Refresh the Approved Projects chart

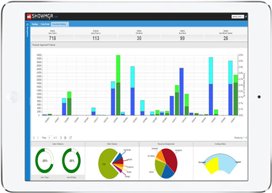click(x=71, y=137)
